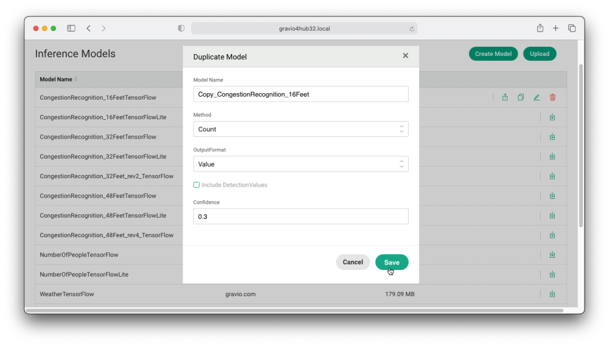The width and height of the screenshot is (609, 346).
Task: Download CongestionRecognition_32Feet_rev2_TensorFlow model
Action: click(552, 176)
